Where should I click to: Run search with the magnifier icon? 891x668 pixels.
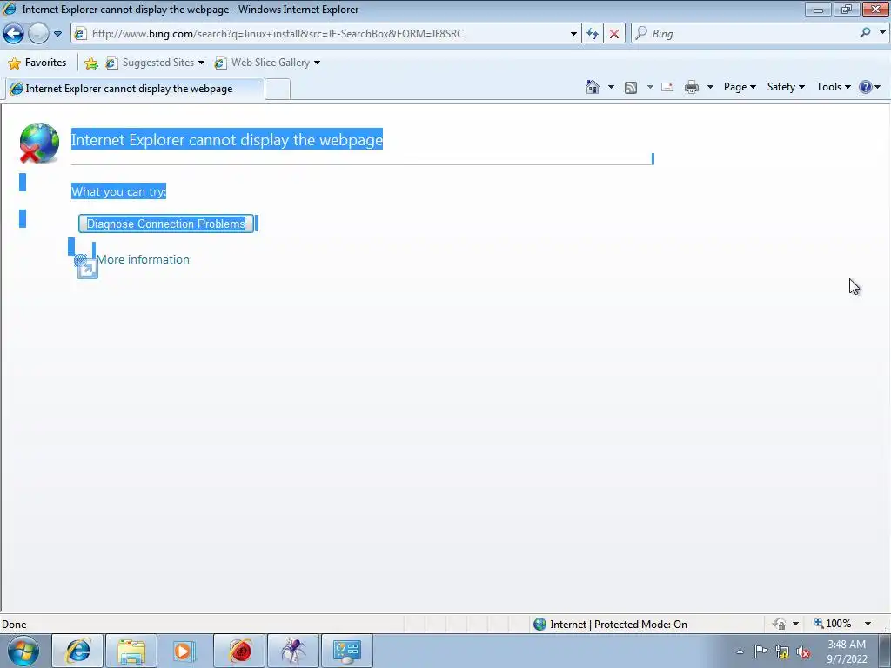[865, 33]
